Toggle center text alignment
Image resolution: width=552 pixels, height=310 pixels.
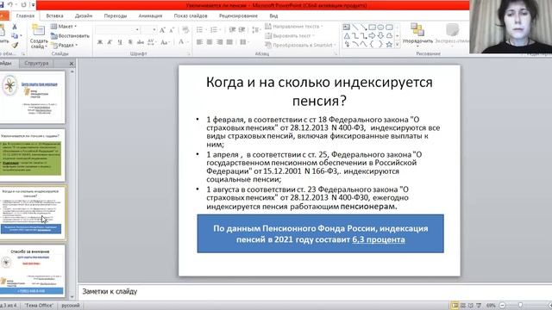pyautogui.click(x=210, y=42)
